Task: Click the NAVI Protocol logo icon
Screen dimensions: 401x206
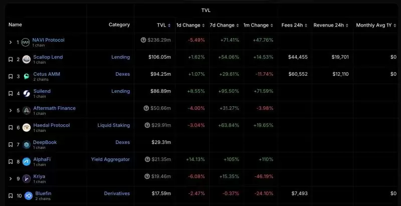Action: 26,42
